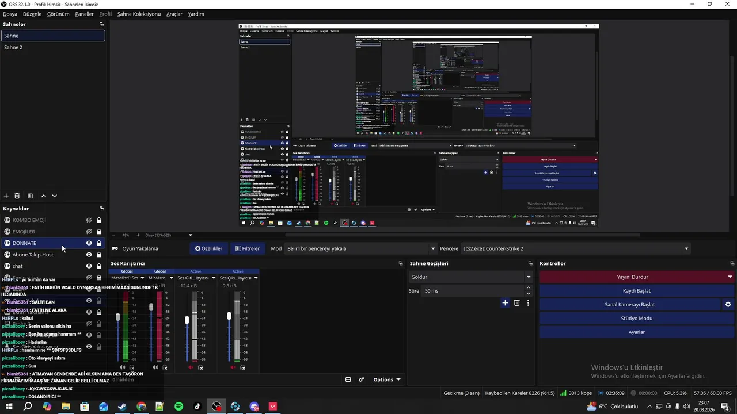Image resolution: width=737 pixels, height=414 pixels.
Task: Add a new scene with the plus icon
Action: 6,196
